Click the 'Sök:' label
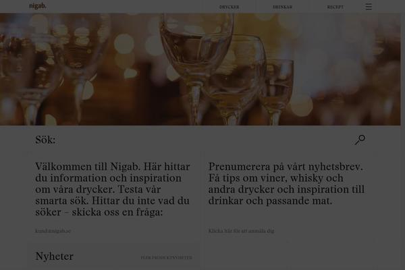Viewport: 405px width, 270px height. tap(45, 140)
